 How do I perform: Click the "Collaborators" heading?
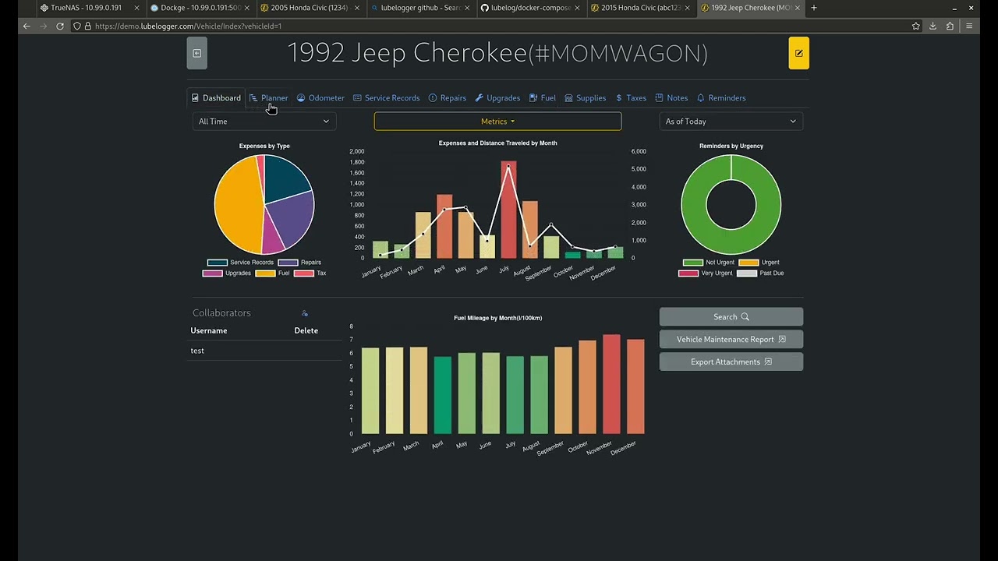coord(221,313)
